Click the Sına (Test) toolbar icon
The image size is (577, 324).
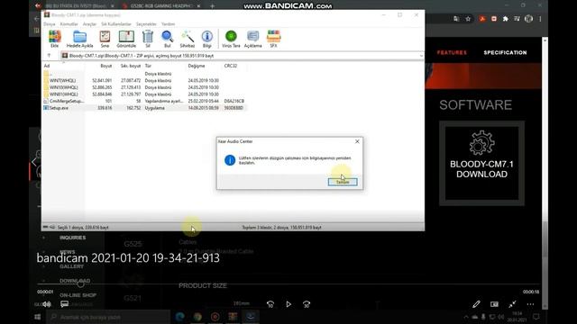point(105,39)
